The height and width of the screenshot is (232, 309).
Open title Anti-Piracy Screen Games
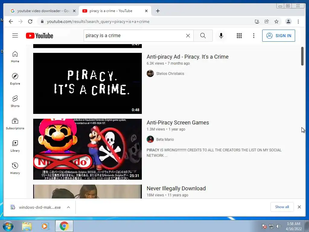(x=178, y=123)
